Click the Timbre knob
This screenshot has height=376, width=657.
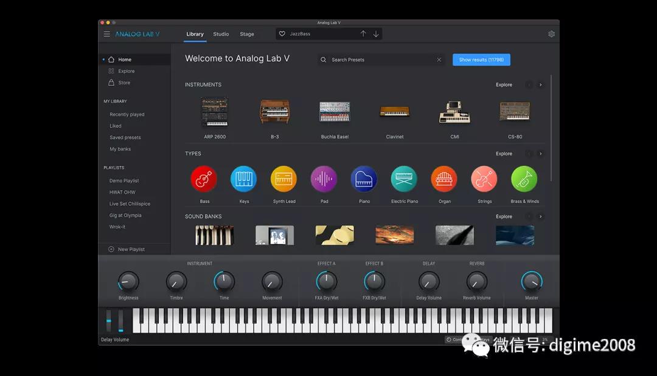pyautogui.click(x=176, y=281)
